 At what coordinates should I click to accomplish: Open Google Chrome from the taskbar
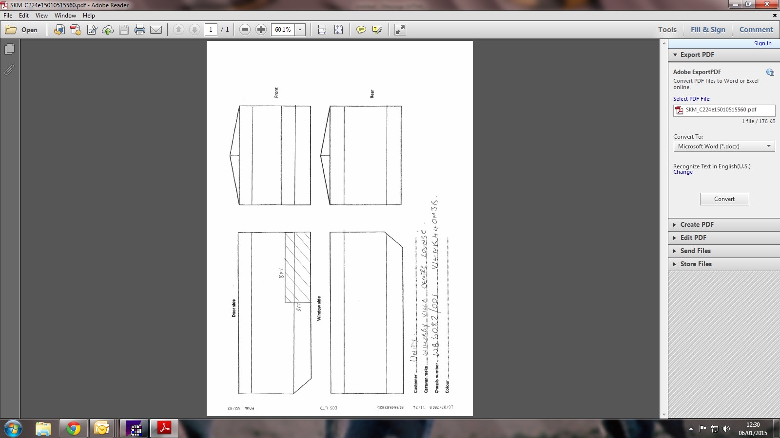coord(74,428)
